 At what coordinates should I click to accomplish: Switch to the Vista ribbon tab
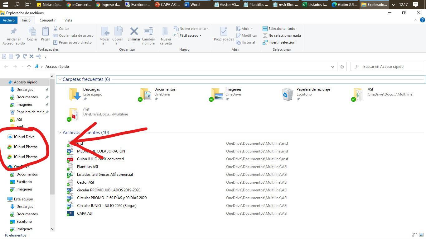pyautogui.click(x=68, y=20)
